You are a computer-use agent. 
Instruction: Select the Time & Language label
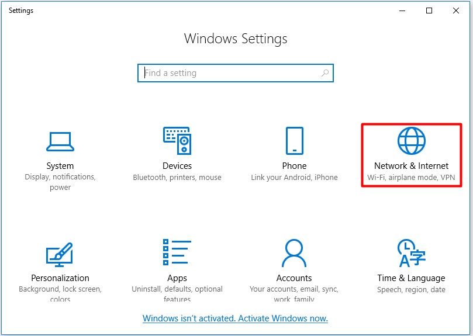tap(411, 278)
